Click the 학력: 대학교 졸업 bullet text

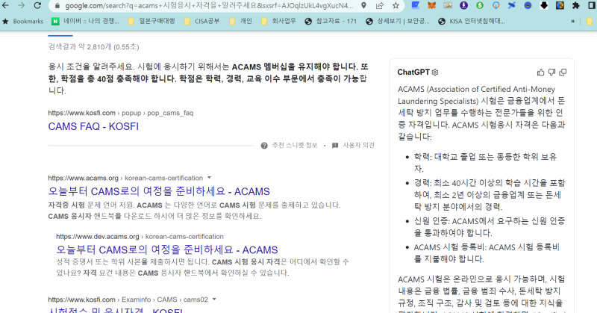[486, 162]
